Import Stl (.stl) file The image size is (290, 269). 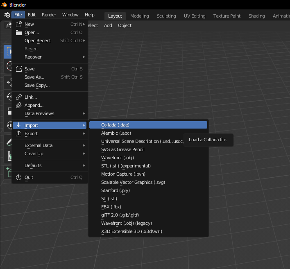point(148,199)
